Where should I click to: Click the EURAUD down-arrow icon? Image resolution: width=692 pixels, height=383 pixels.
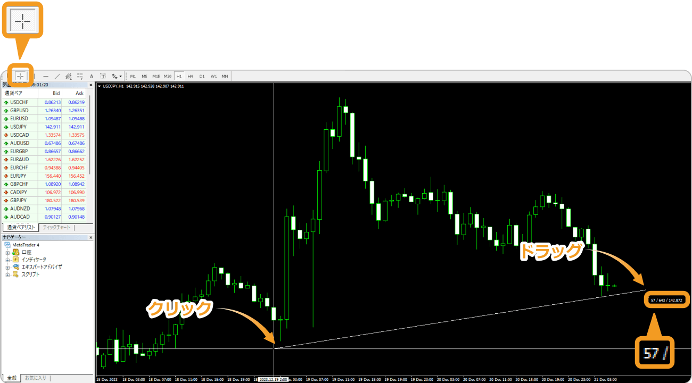pyautogui.click(x=6, y=160)
